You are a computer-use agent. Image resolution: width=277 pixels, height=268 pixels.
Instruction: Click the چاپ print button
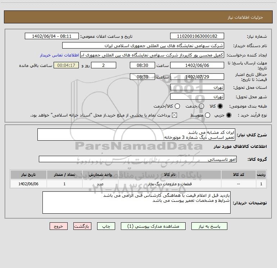pos(106,226)
